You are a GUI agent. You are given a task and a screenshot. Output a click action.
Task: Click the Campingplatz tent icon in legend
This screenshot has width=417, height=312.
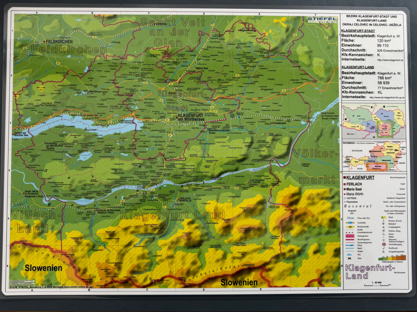coord(384,227)
